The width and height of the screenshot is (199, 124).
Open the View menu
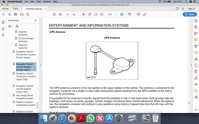[x=39, y=1]
